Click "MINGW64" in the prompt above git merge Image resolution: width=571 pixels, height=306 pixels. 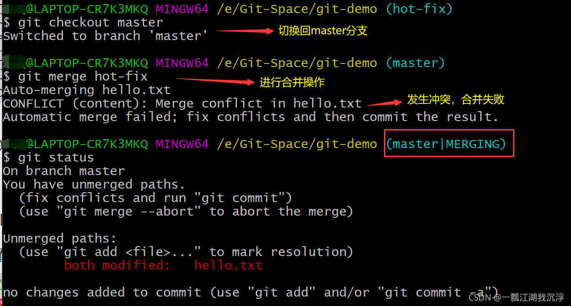(x=182, y=63)
